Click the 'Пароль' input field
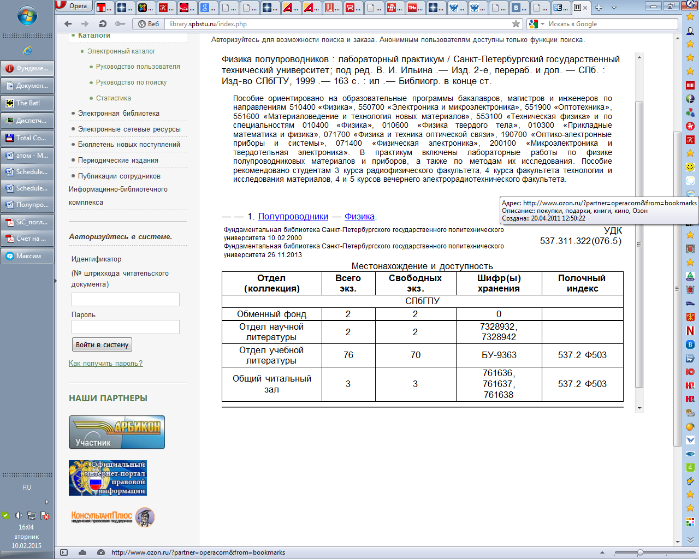 126,326
